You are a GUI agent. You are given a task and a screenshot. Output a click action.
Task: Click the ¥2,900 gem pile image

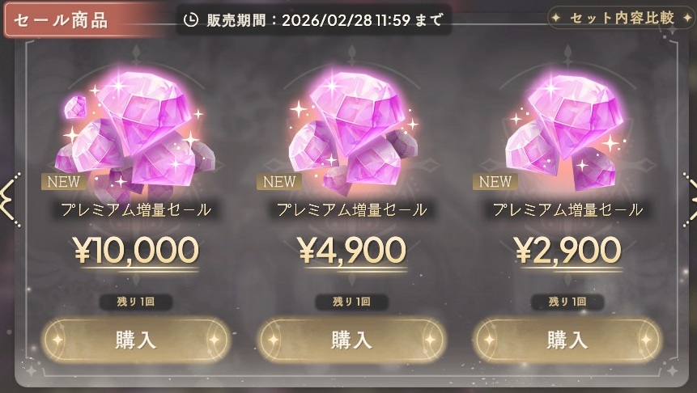coord(567,133)
